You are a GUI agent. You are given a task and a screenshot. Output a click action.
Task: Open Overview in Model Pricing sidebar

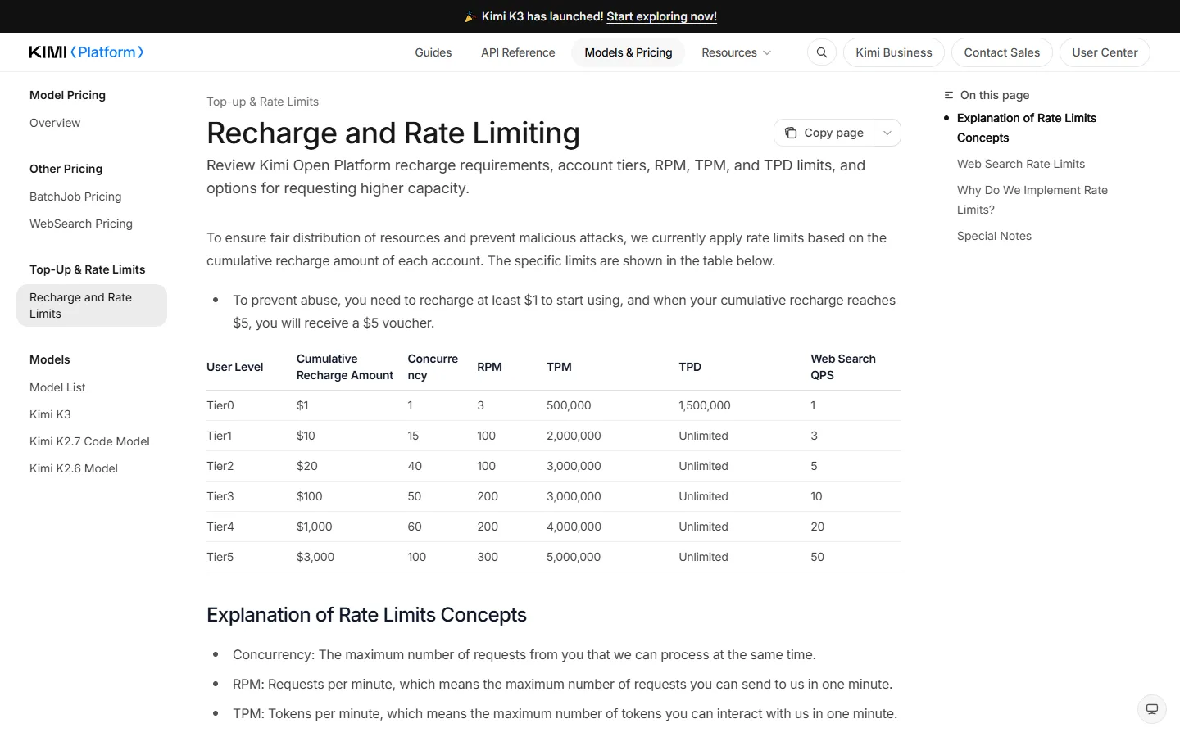pos(55,123)
